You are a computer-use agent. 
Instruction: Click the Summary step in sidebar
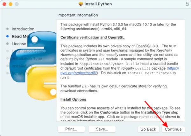(20, 73)
